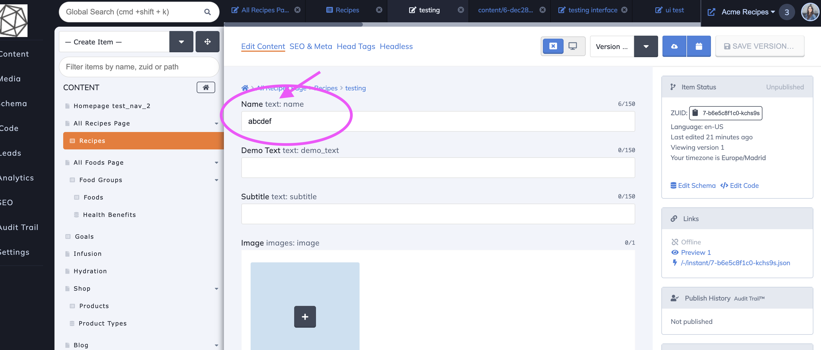821x350 pixels.
Task: Enable the monitor preview toggle
Action: [x=573, y=46]
